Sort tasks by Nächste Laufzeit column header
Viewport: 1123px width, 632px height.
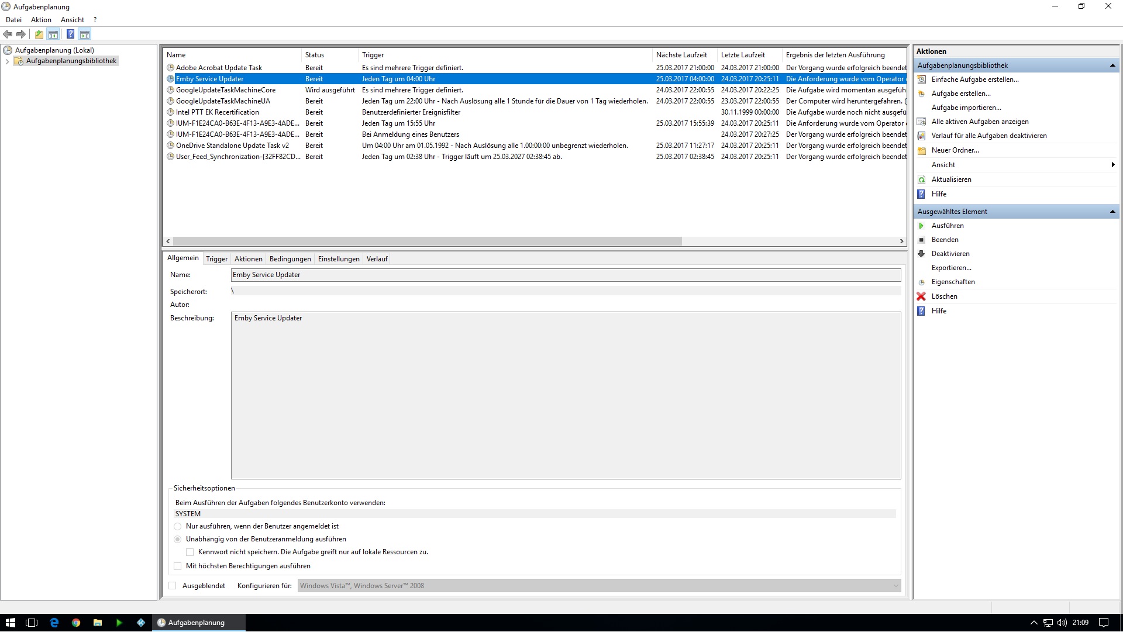click(685, 55)
